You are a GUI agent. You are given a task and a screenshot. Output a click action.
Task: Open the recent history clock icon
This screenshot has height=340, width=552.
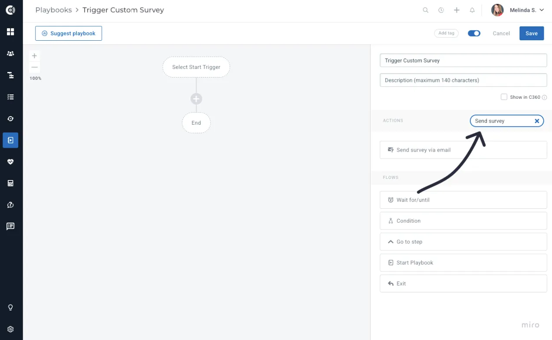point(441,10)
